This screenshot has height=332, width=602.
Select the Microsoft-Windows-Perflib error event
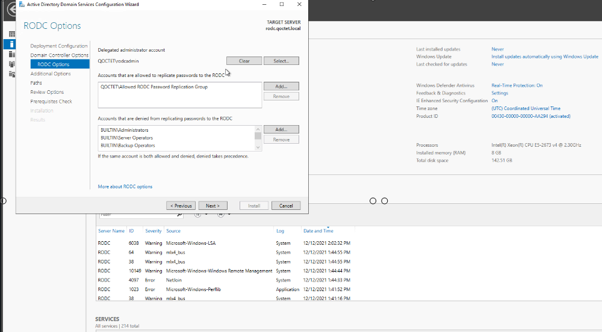click(224, 289)
